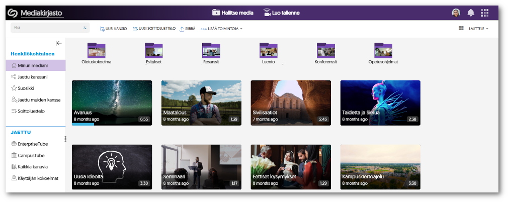Click the Mediakirjasto logo icon
The image size is (508, 202).
pyautogui.click(x=13, y=13)
